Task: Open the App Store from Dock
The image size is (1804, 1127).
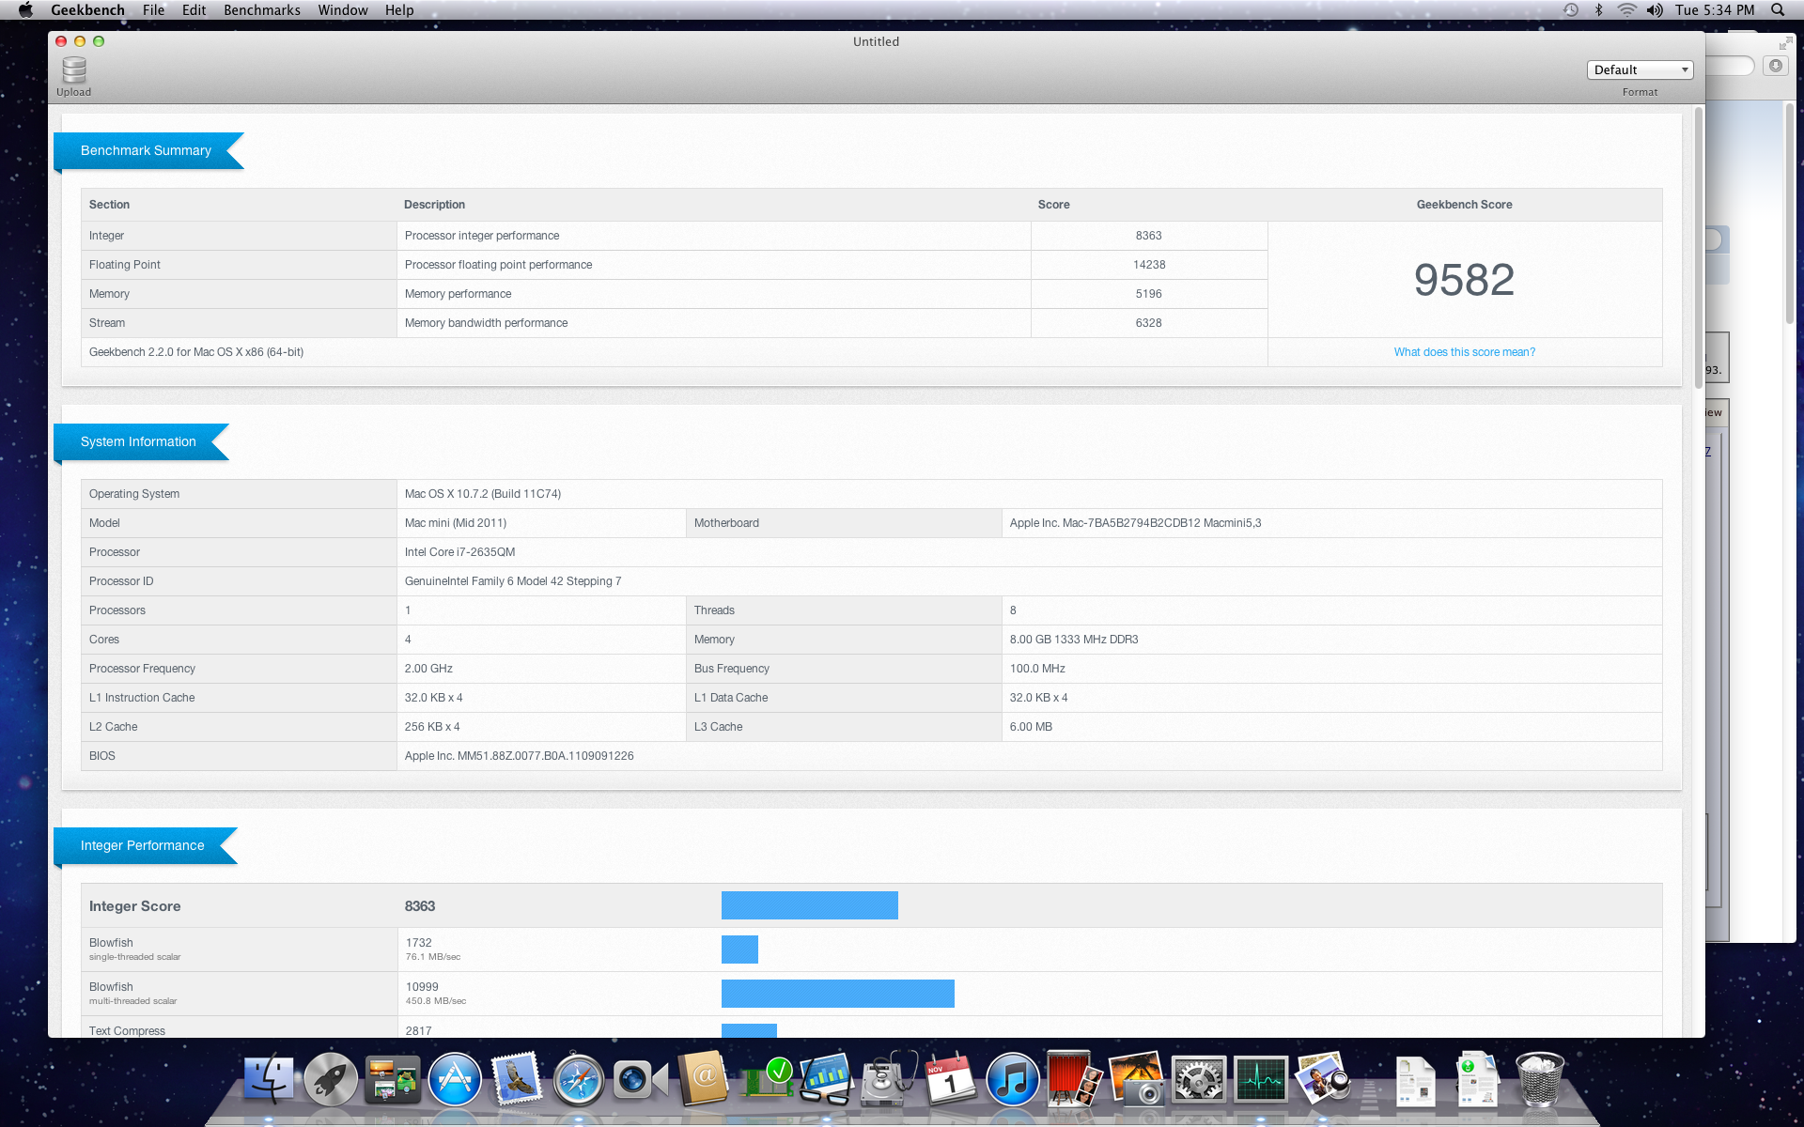Action: point(455,1078)
